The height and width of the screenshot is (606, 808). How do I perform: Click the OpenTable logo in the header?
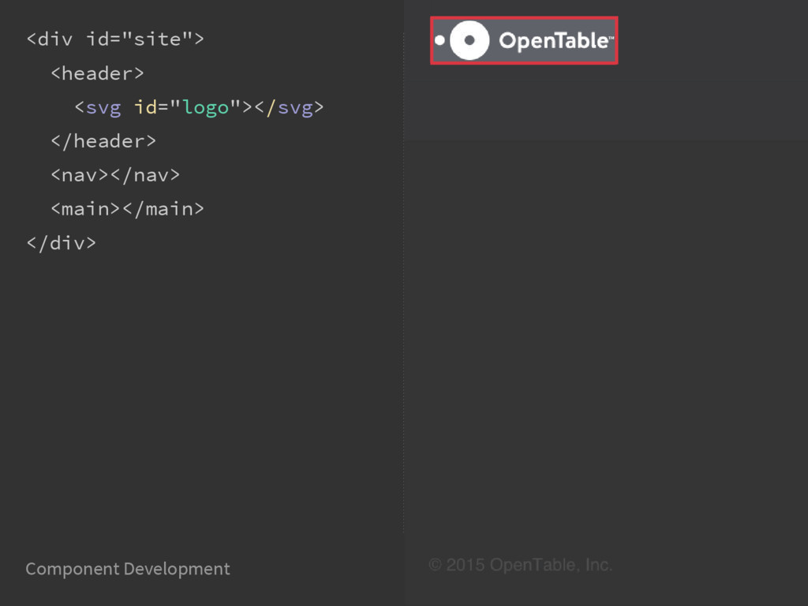pos(524,40)
